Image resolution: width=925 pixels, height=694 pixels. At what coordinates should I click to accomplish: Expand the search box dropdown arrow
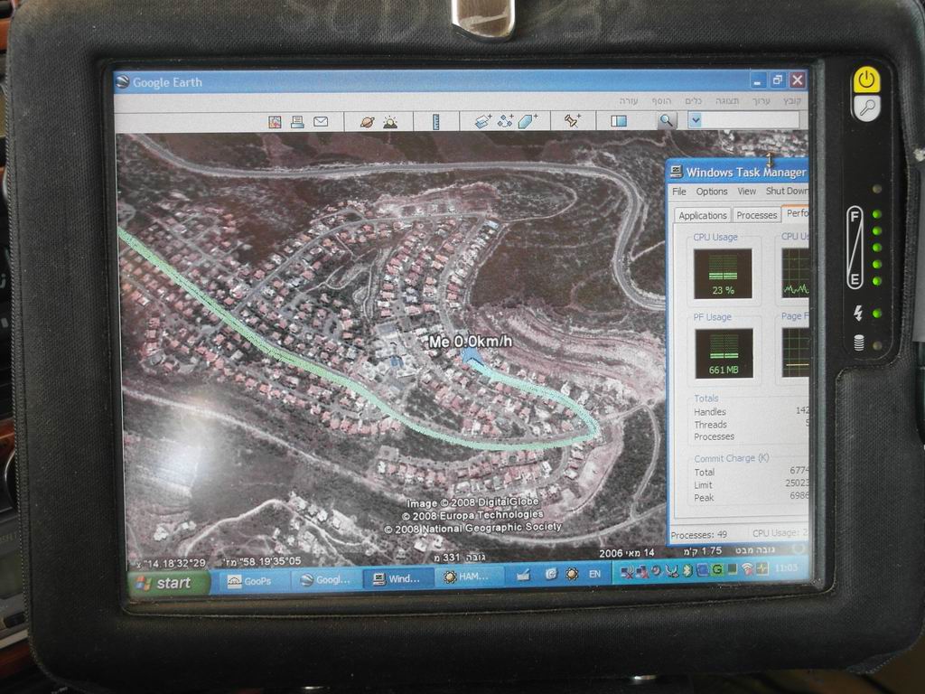tap(695, 120)
